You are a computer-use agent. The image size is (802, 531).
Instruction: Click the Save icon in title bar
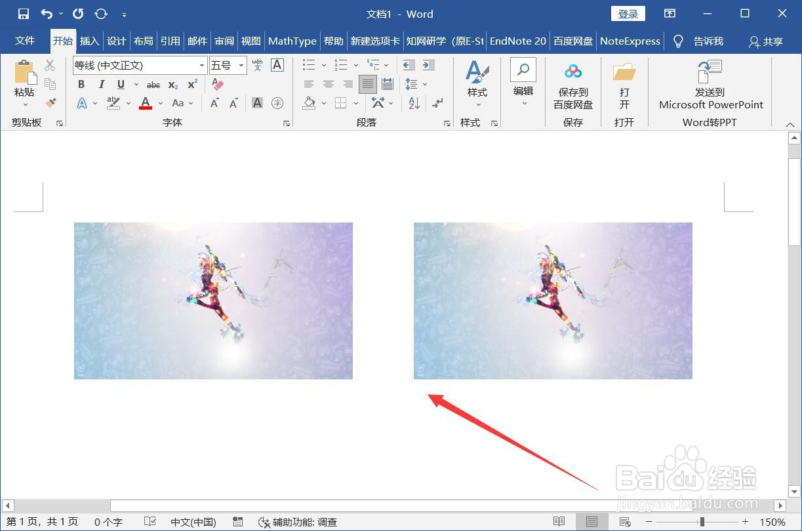24,14
